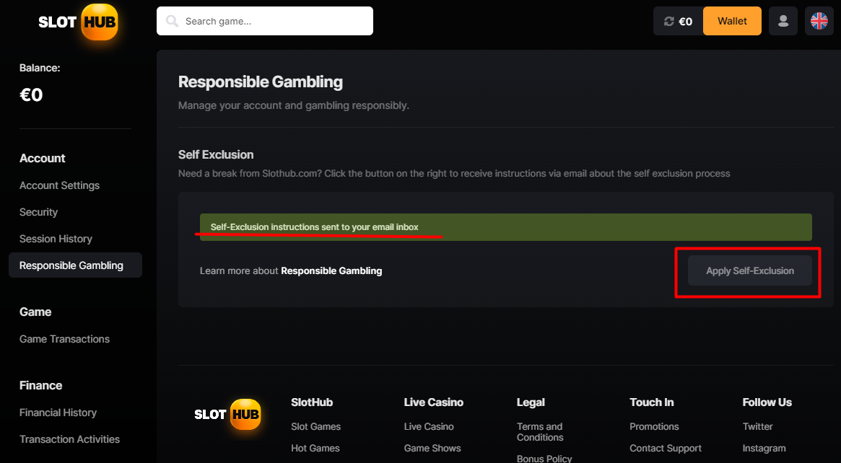Select Responsible Gambling in the sidebar
841x463 pixels.
pos(71,265)
